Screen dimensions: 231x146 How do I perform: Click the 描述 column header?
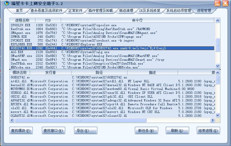pyautogui.click(x=152, y=73)
